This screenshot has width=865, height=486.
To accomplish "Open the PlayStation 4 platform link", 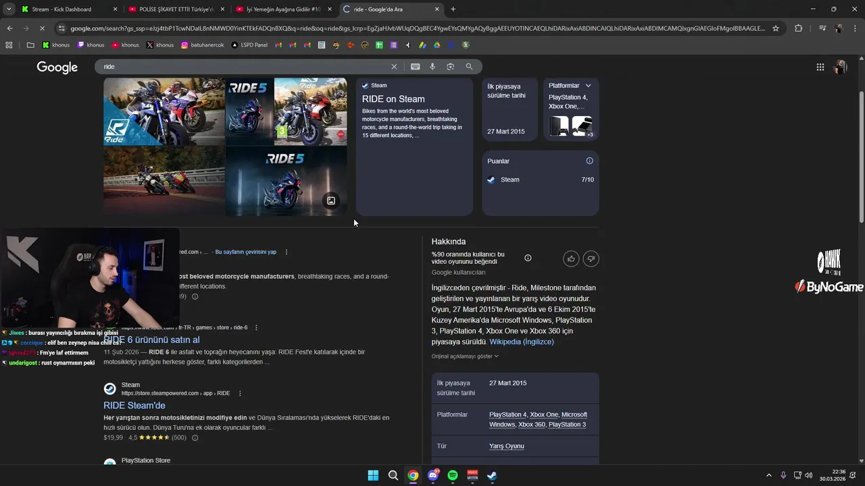I will click(x=508, y=414).
